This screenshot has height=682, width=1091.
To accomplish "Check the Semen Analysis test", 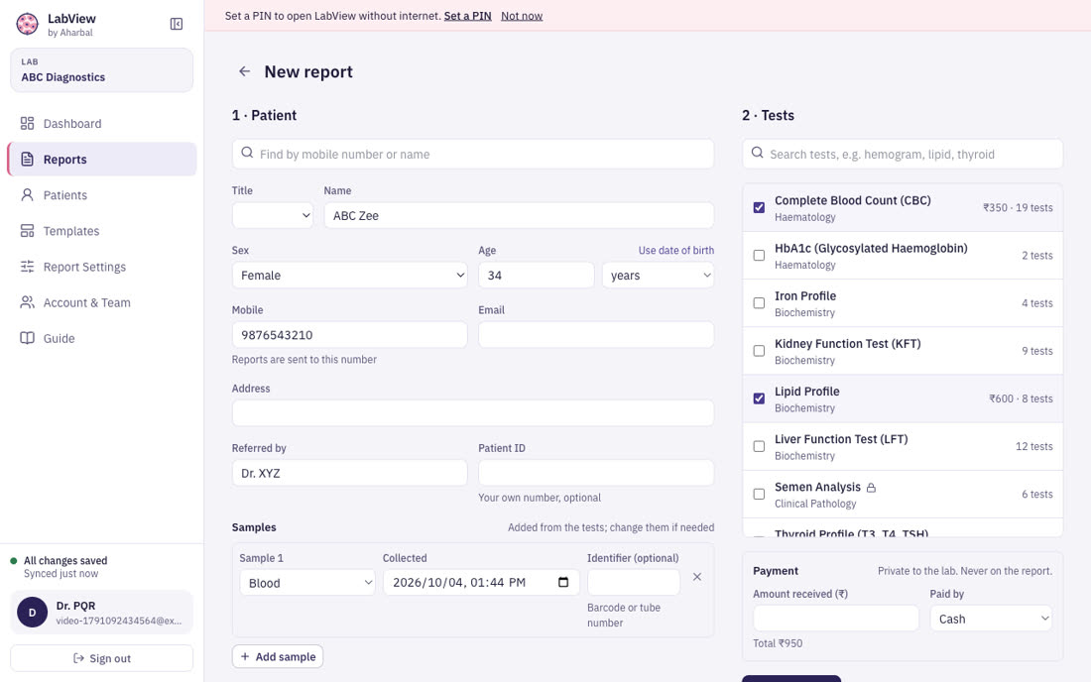I will click(x=759, y=494).
